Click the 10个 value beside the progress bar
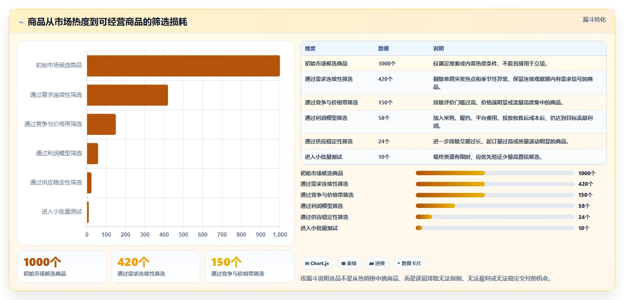 (x=584, y=228)
